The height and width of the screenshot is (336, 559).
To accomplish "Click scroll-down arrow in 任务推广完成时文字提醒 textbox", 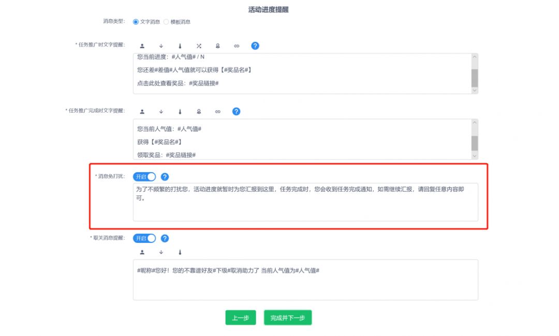I will (x=475, y=156).
